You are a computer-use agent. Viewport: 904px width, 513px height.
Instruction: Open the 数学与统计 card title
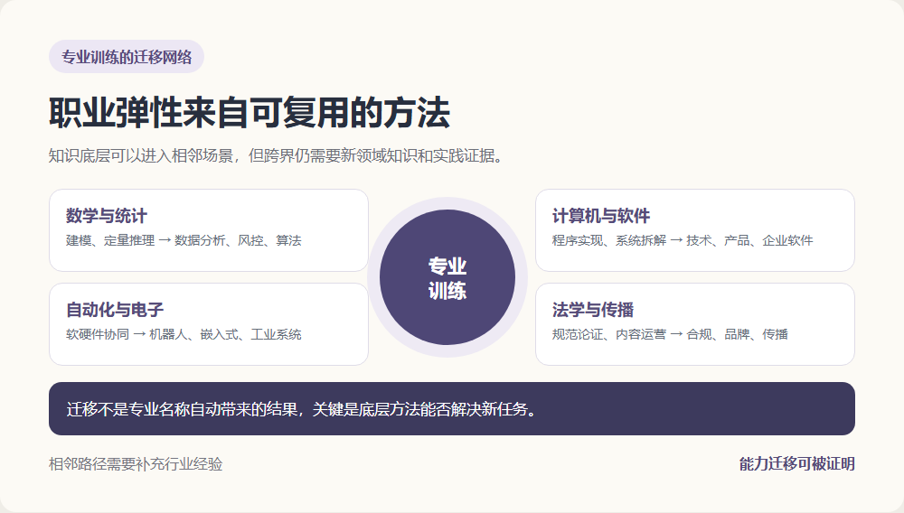tap(107, 216)
